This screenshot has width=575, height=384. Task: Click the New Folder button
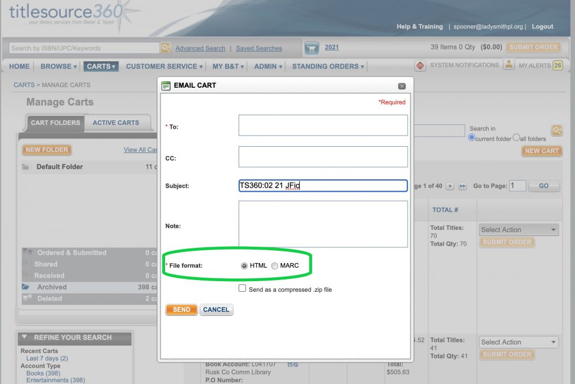[x=47, y=150]
